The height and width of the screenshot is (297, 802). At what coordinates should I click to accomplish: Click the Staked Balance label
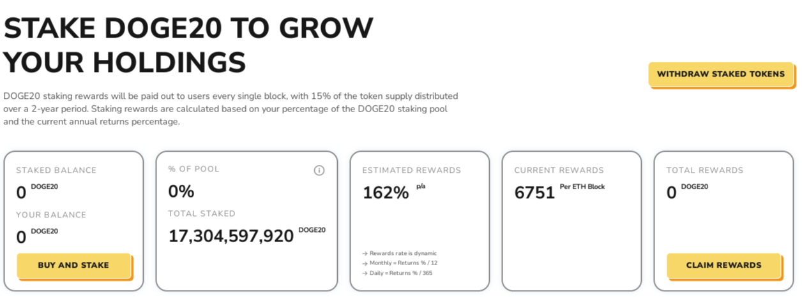click(x=56, y=170)
